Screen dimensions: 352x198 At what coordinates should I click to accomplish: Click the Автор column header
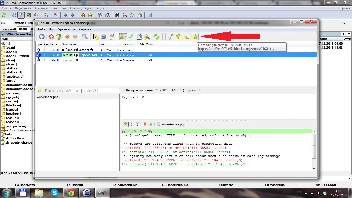coord(111,44)
